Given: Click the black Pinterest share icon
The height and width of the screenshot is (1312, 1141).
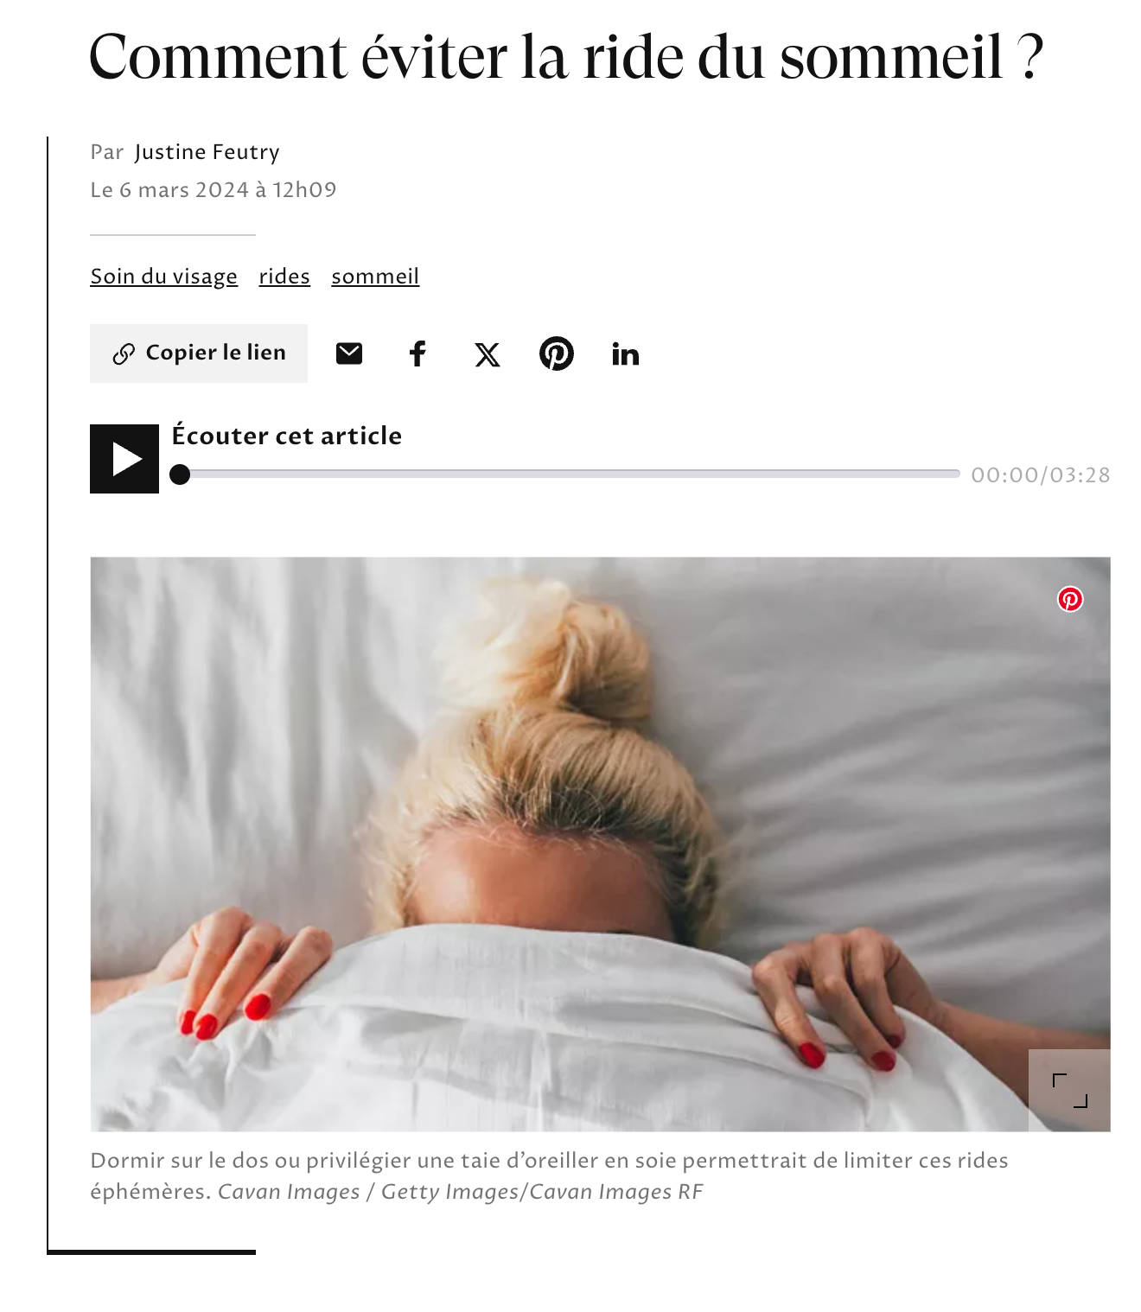Looking at the screenshot, I should (557, 353).
